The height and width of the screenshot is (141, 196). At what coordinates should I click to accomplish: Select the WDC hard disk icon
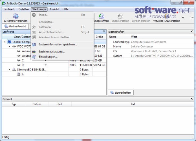pos(14,46)
